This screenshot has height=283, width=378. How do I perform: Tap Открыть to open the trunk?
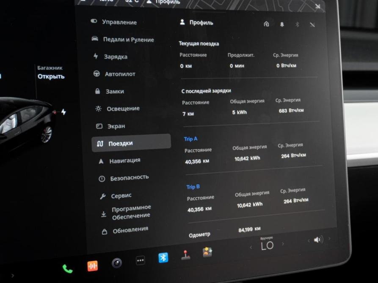tap(51, 76)
